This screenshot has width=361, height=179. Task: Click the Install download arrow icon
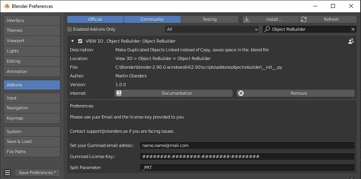246,19
